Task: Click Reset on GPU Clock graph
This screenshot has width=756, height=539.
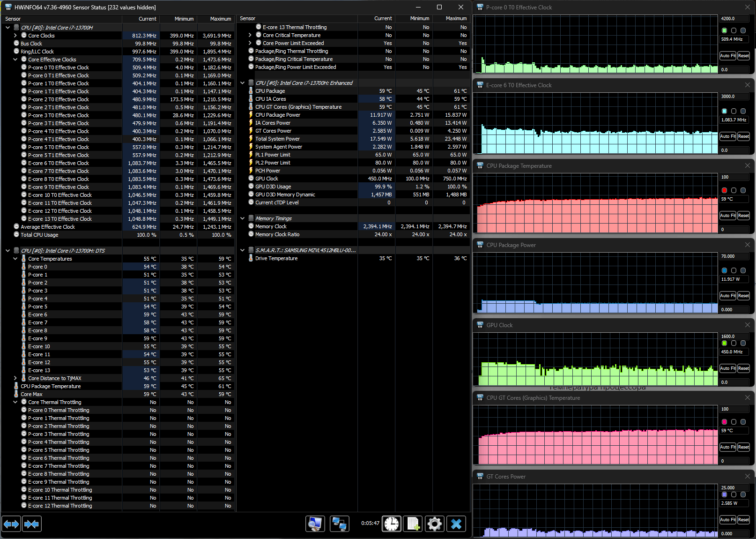Action: click(x=743, y=368)
